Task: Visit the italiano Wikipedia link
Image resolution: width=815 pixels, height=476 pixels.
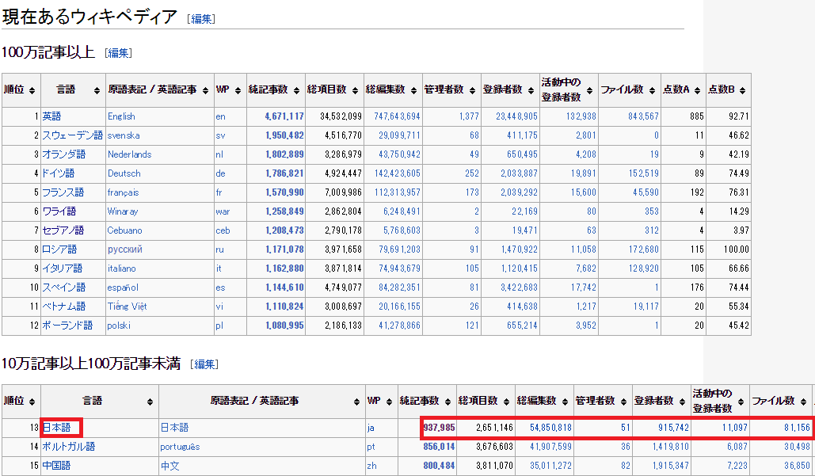Action: 122,268
